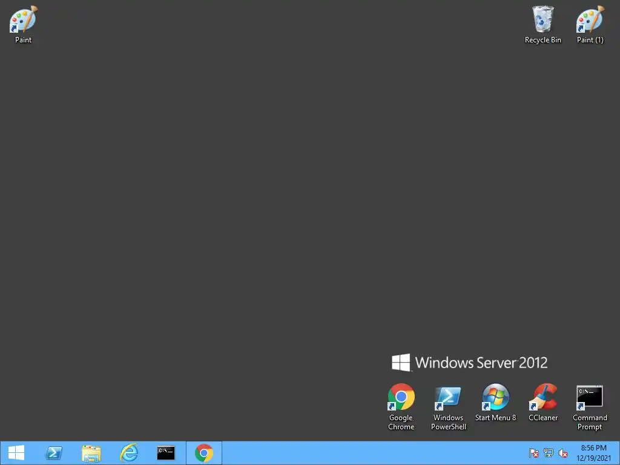Viewport: 620px width, 465px height.
Task: Select the Start Menu 8 desktop shortcut
Action: click(x=495, y=403)
